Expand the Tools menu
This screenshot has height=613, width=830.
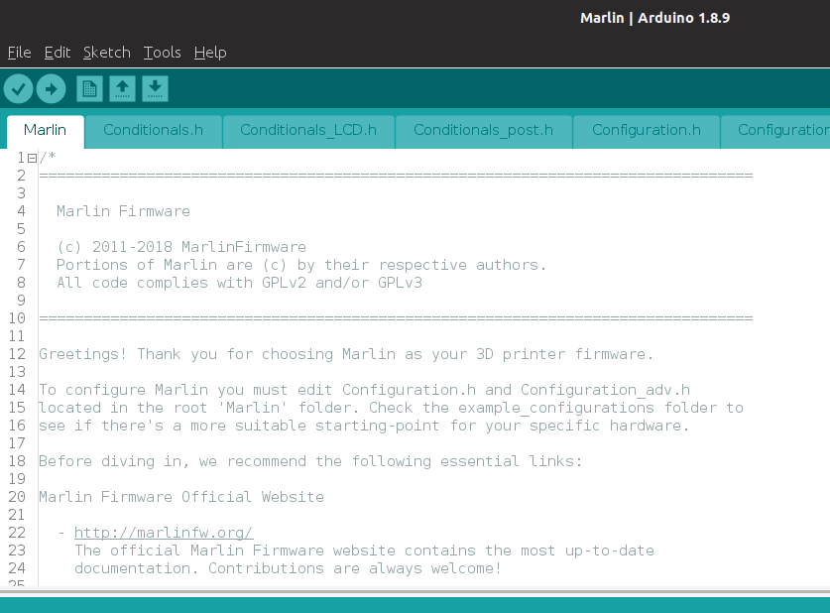[x=162, y=53]
